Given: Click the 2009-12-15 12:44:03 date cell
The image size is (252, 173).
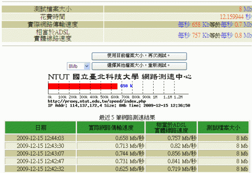Looking at the screenshot, I should (x=40, y=138).
